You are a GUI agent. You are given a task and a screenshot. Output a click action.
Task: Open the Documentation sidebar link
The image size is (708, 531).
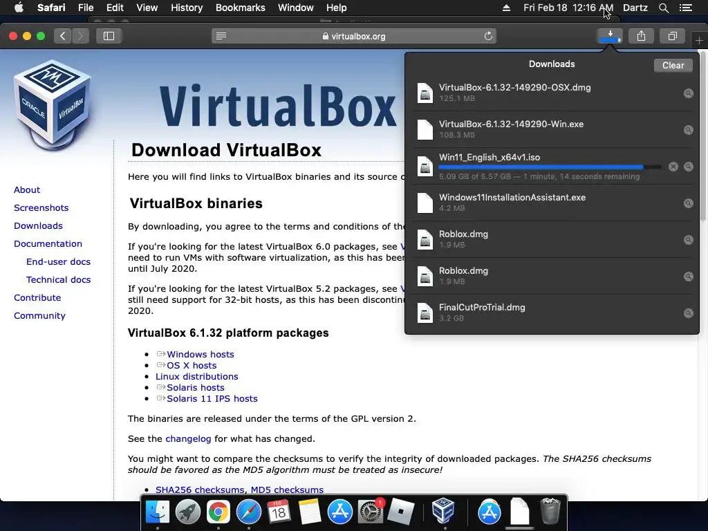point(48,244)
